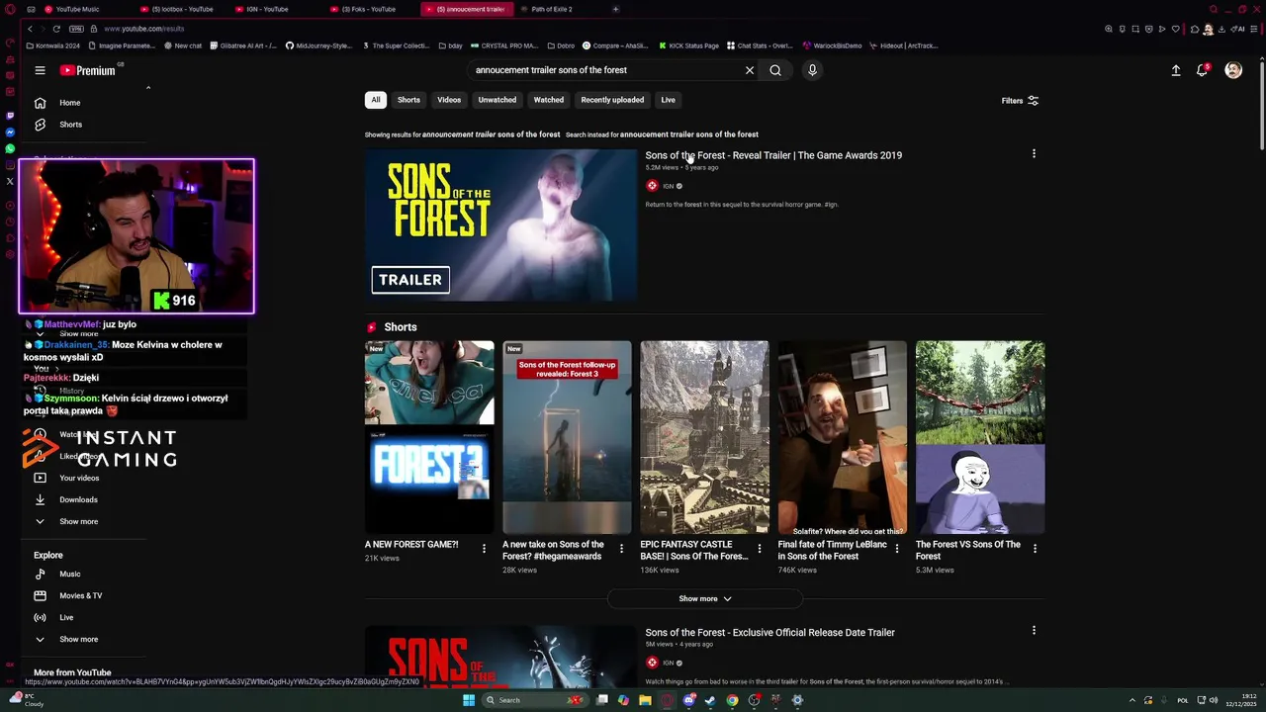Select the Live filter chip
This screenshot has height=712, width=1266.
669,100
